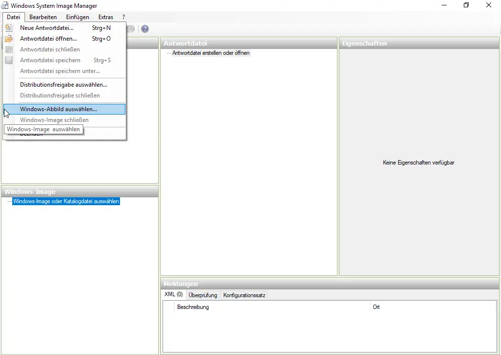Switch to the Konfigurationssatz tab
501x355 pixels.
pyautogui.click(x=244, y=295)
